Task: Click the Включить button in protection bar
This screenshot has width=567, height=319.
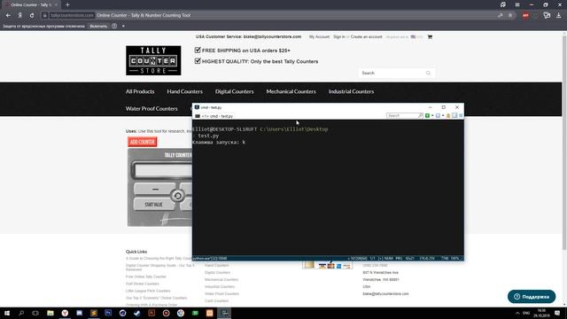Action: point(98,26)
